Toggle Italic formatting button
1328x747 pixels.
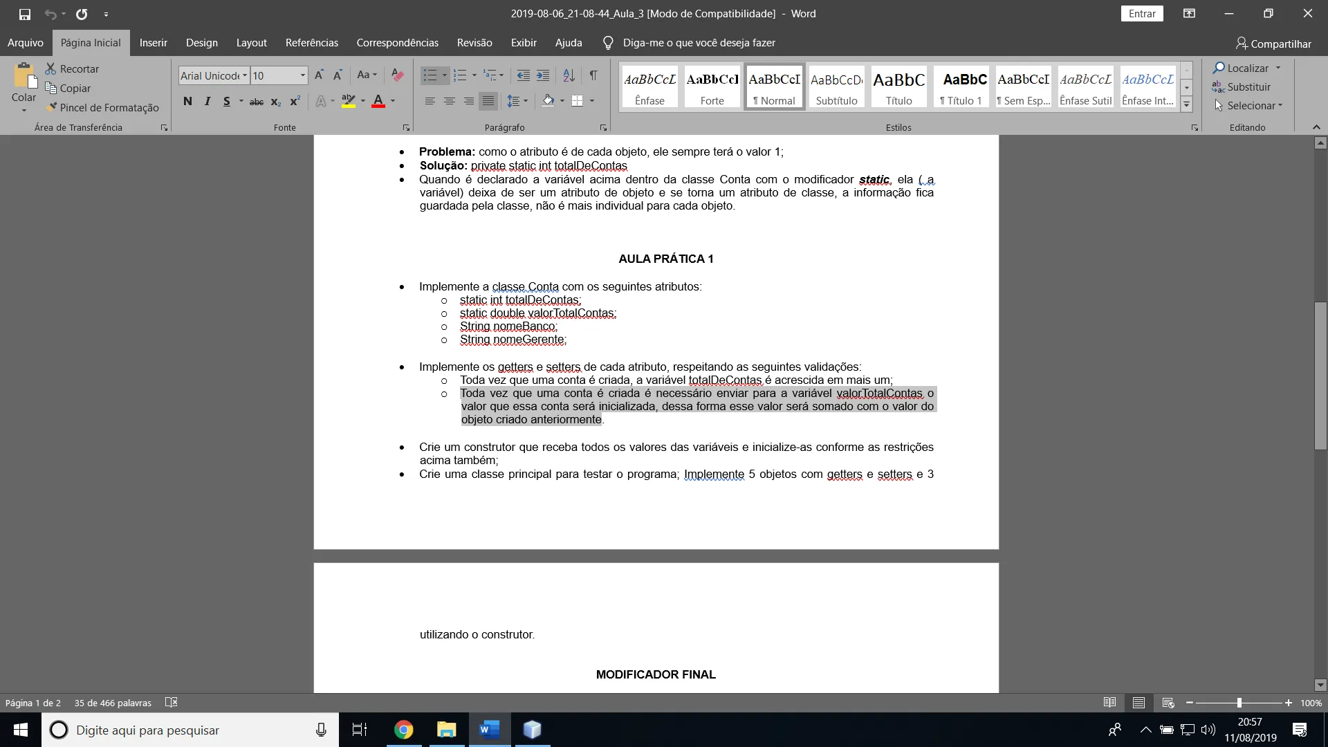(x=207, y=102)
